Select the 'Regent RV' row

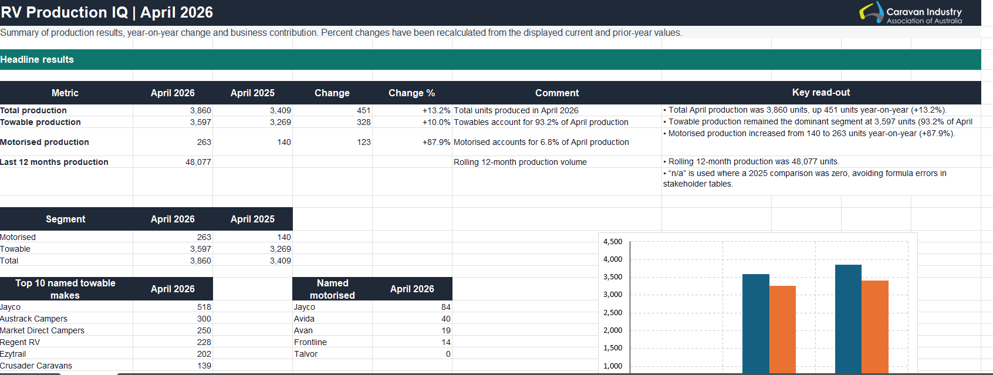click(x=106, y=342)
